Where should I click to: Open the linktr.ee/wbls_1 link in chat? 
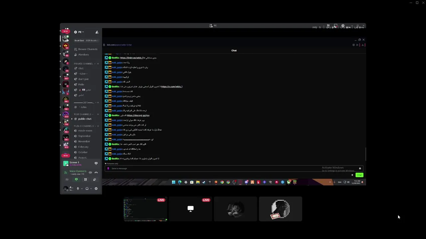pyautogui.click(x=132, y=58)
